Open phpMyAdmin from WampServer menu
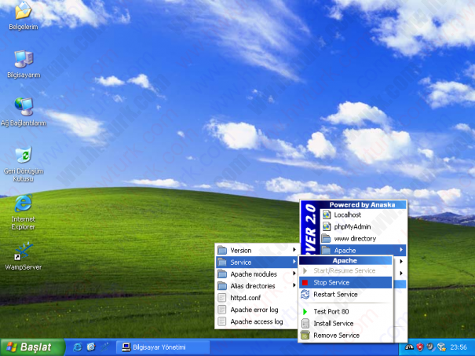The image size is (475, 356). 363,226
